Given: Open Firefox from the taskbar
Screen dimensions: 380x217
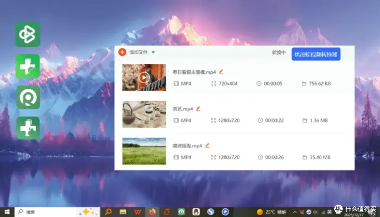Looking at the screenshot, I should click(152, 212).
